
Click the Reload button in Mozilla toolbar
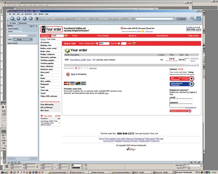click(24, 18)
